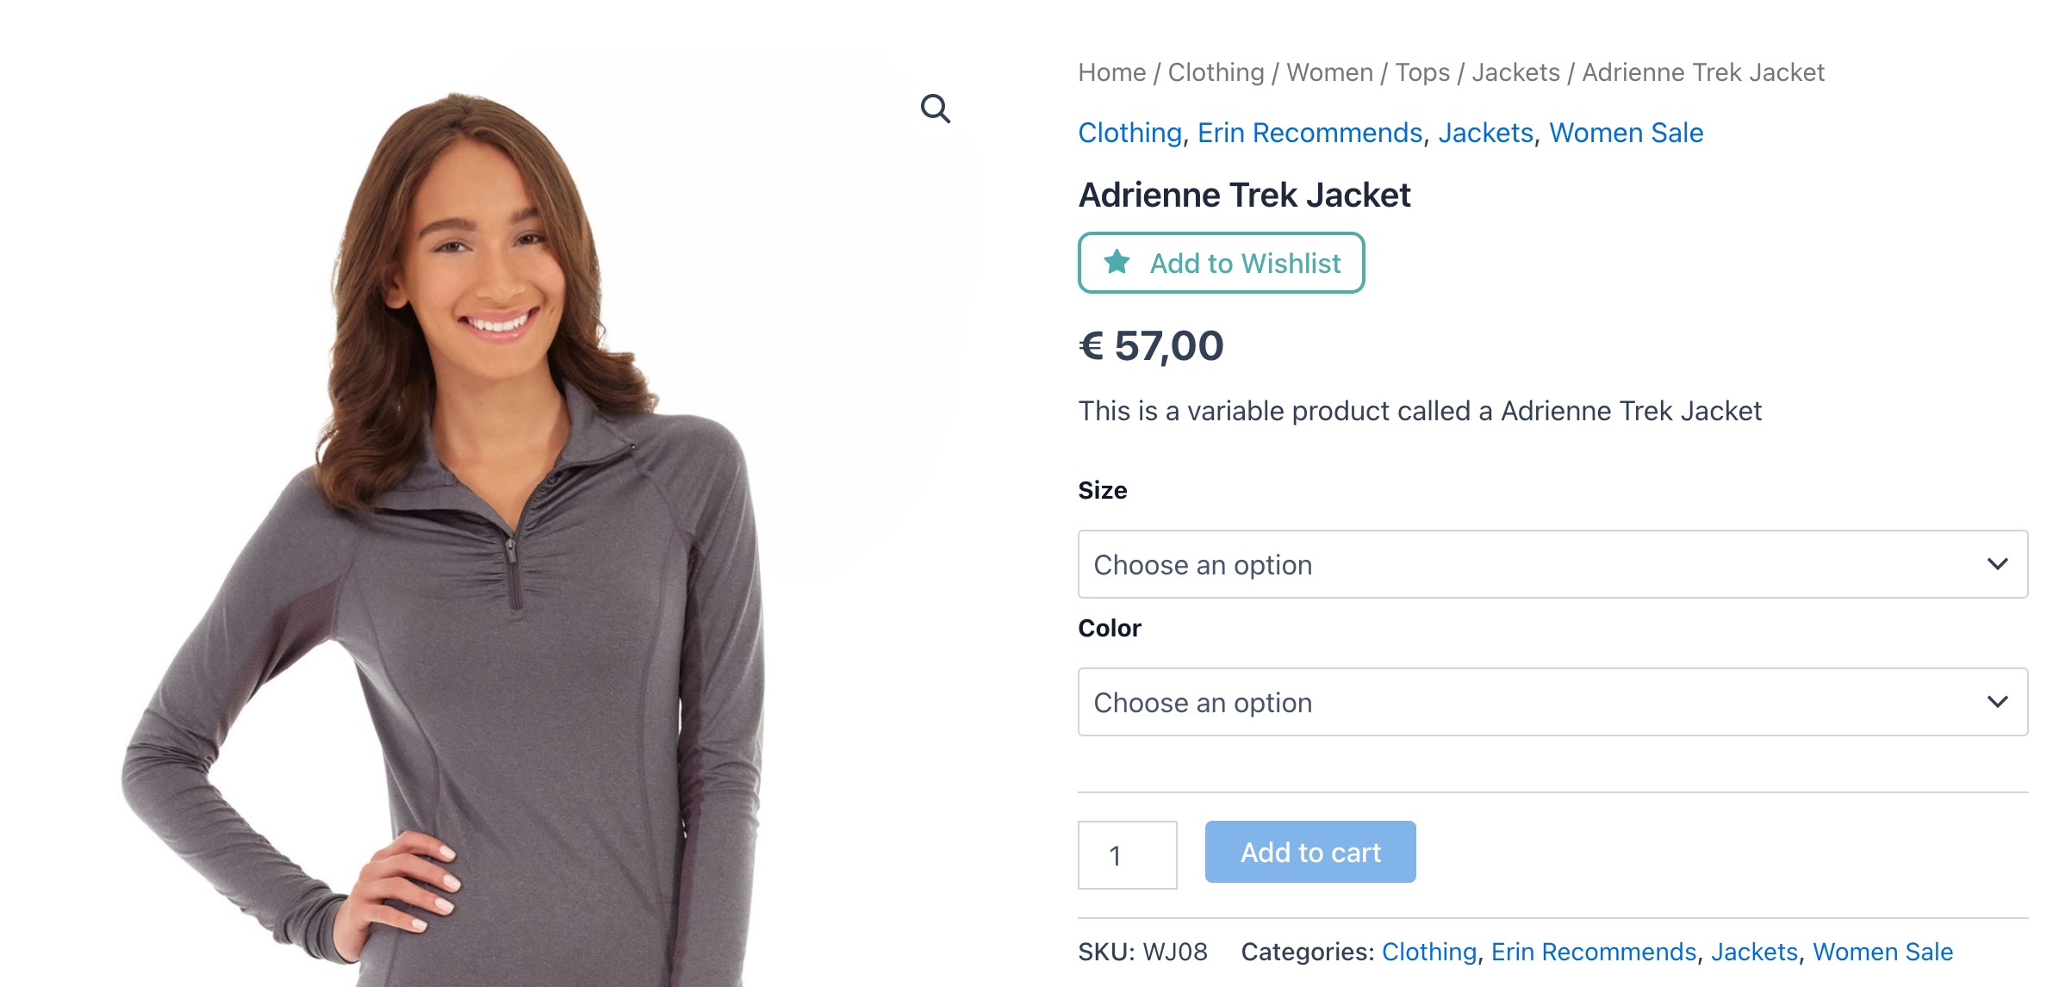The height and width of the screenshot is (987, 2059).
Task: Click the Add to Wishlist button
Action: [x=1220, y=263]
